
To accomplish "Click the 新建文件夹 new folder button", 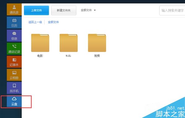I will (x=64, y=11).
